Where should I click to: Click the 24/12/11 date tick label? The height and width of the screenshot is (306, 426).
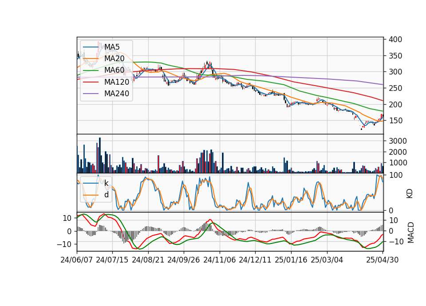(x=255, y=260)
